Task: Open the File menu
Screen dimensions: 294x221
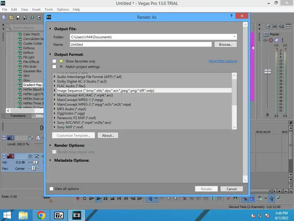Action: (5, 9)
